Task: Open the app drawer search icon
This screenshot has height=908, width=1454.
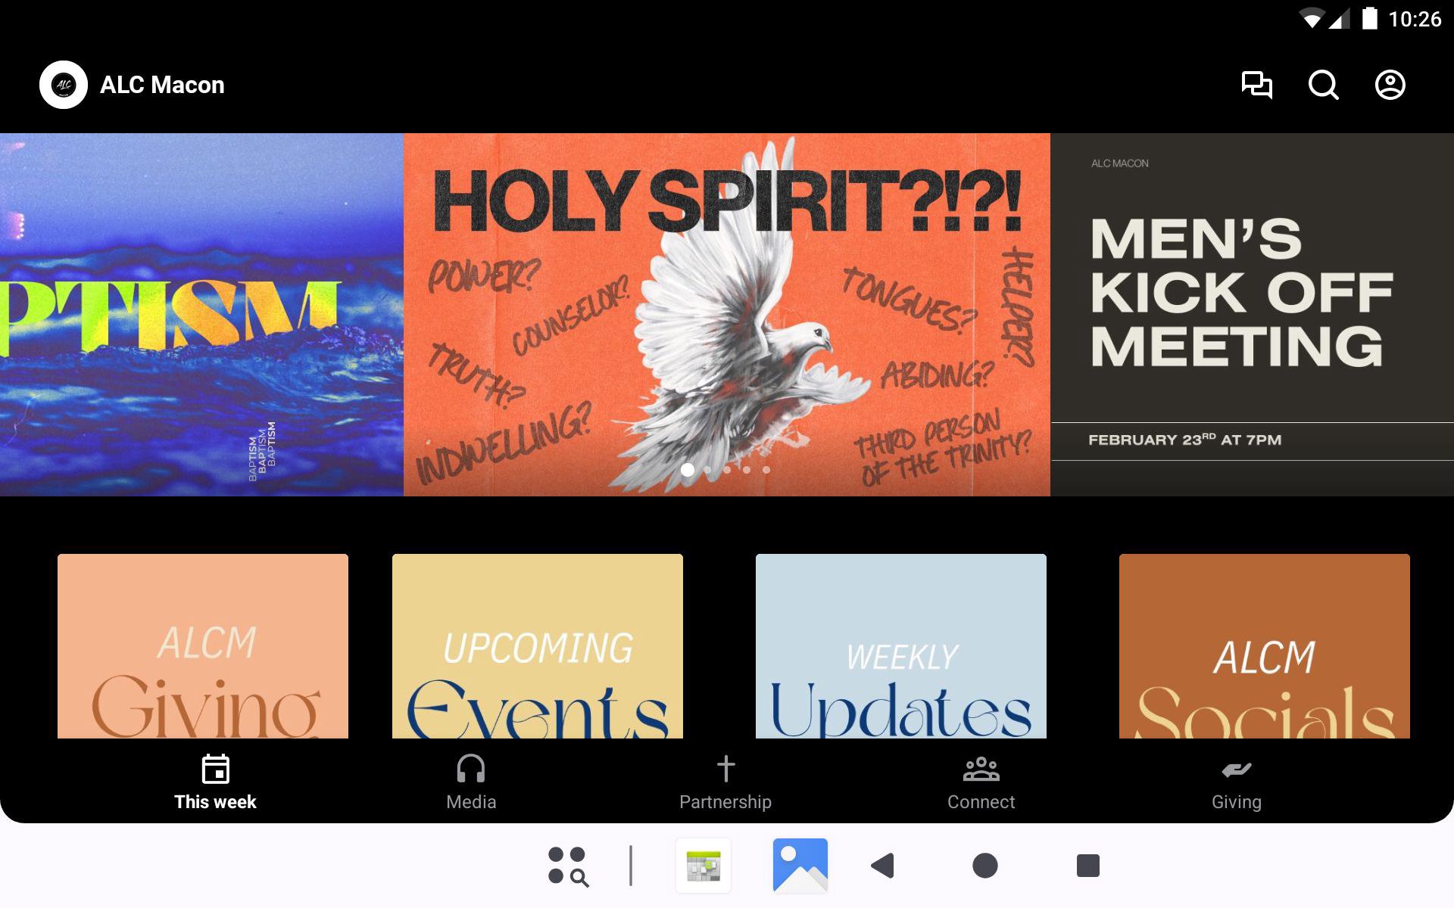Action: pyautogui.click(x=568, y=866)
